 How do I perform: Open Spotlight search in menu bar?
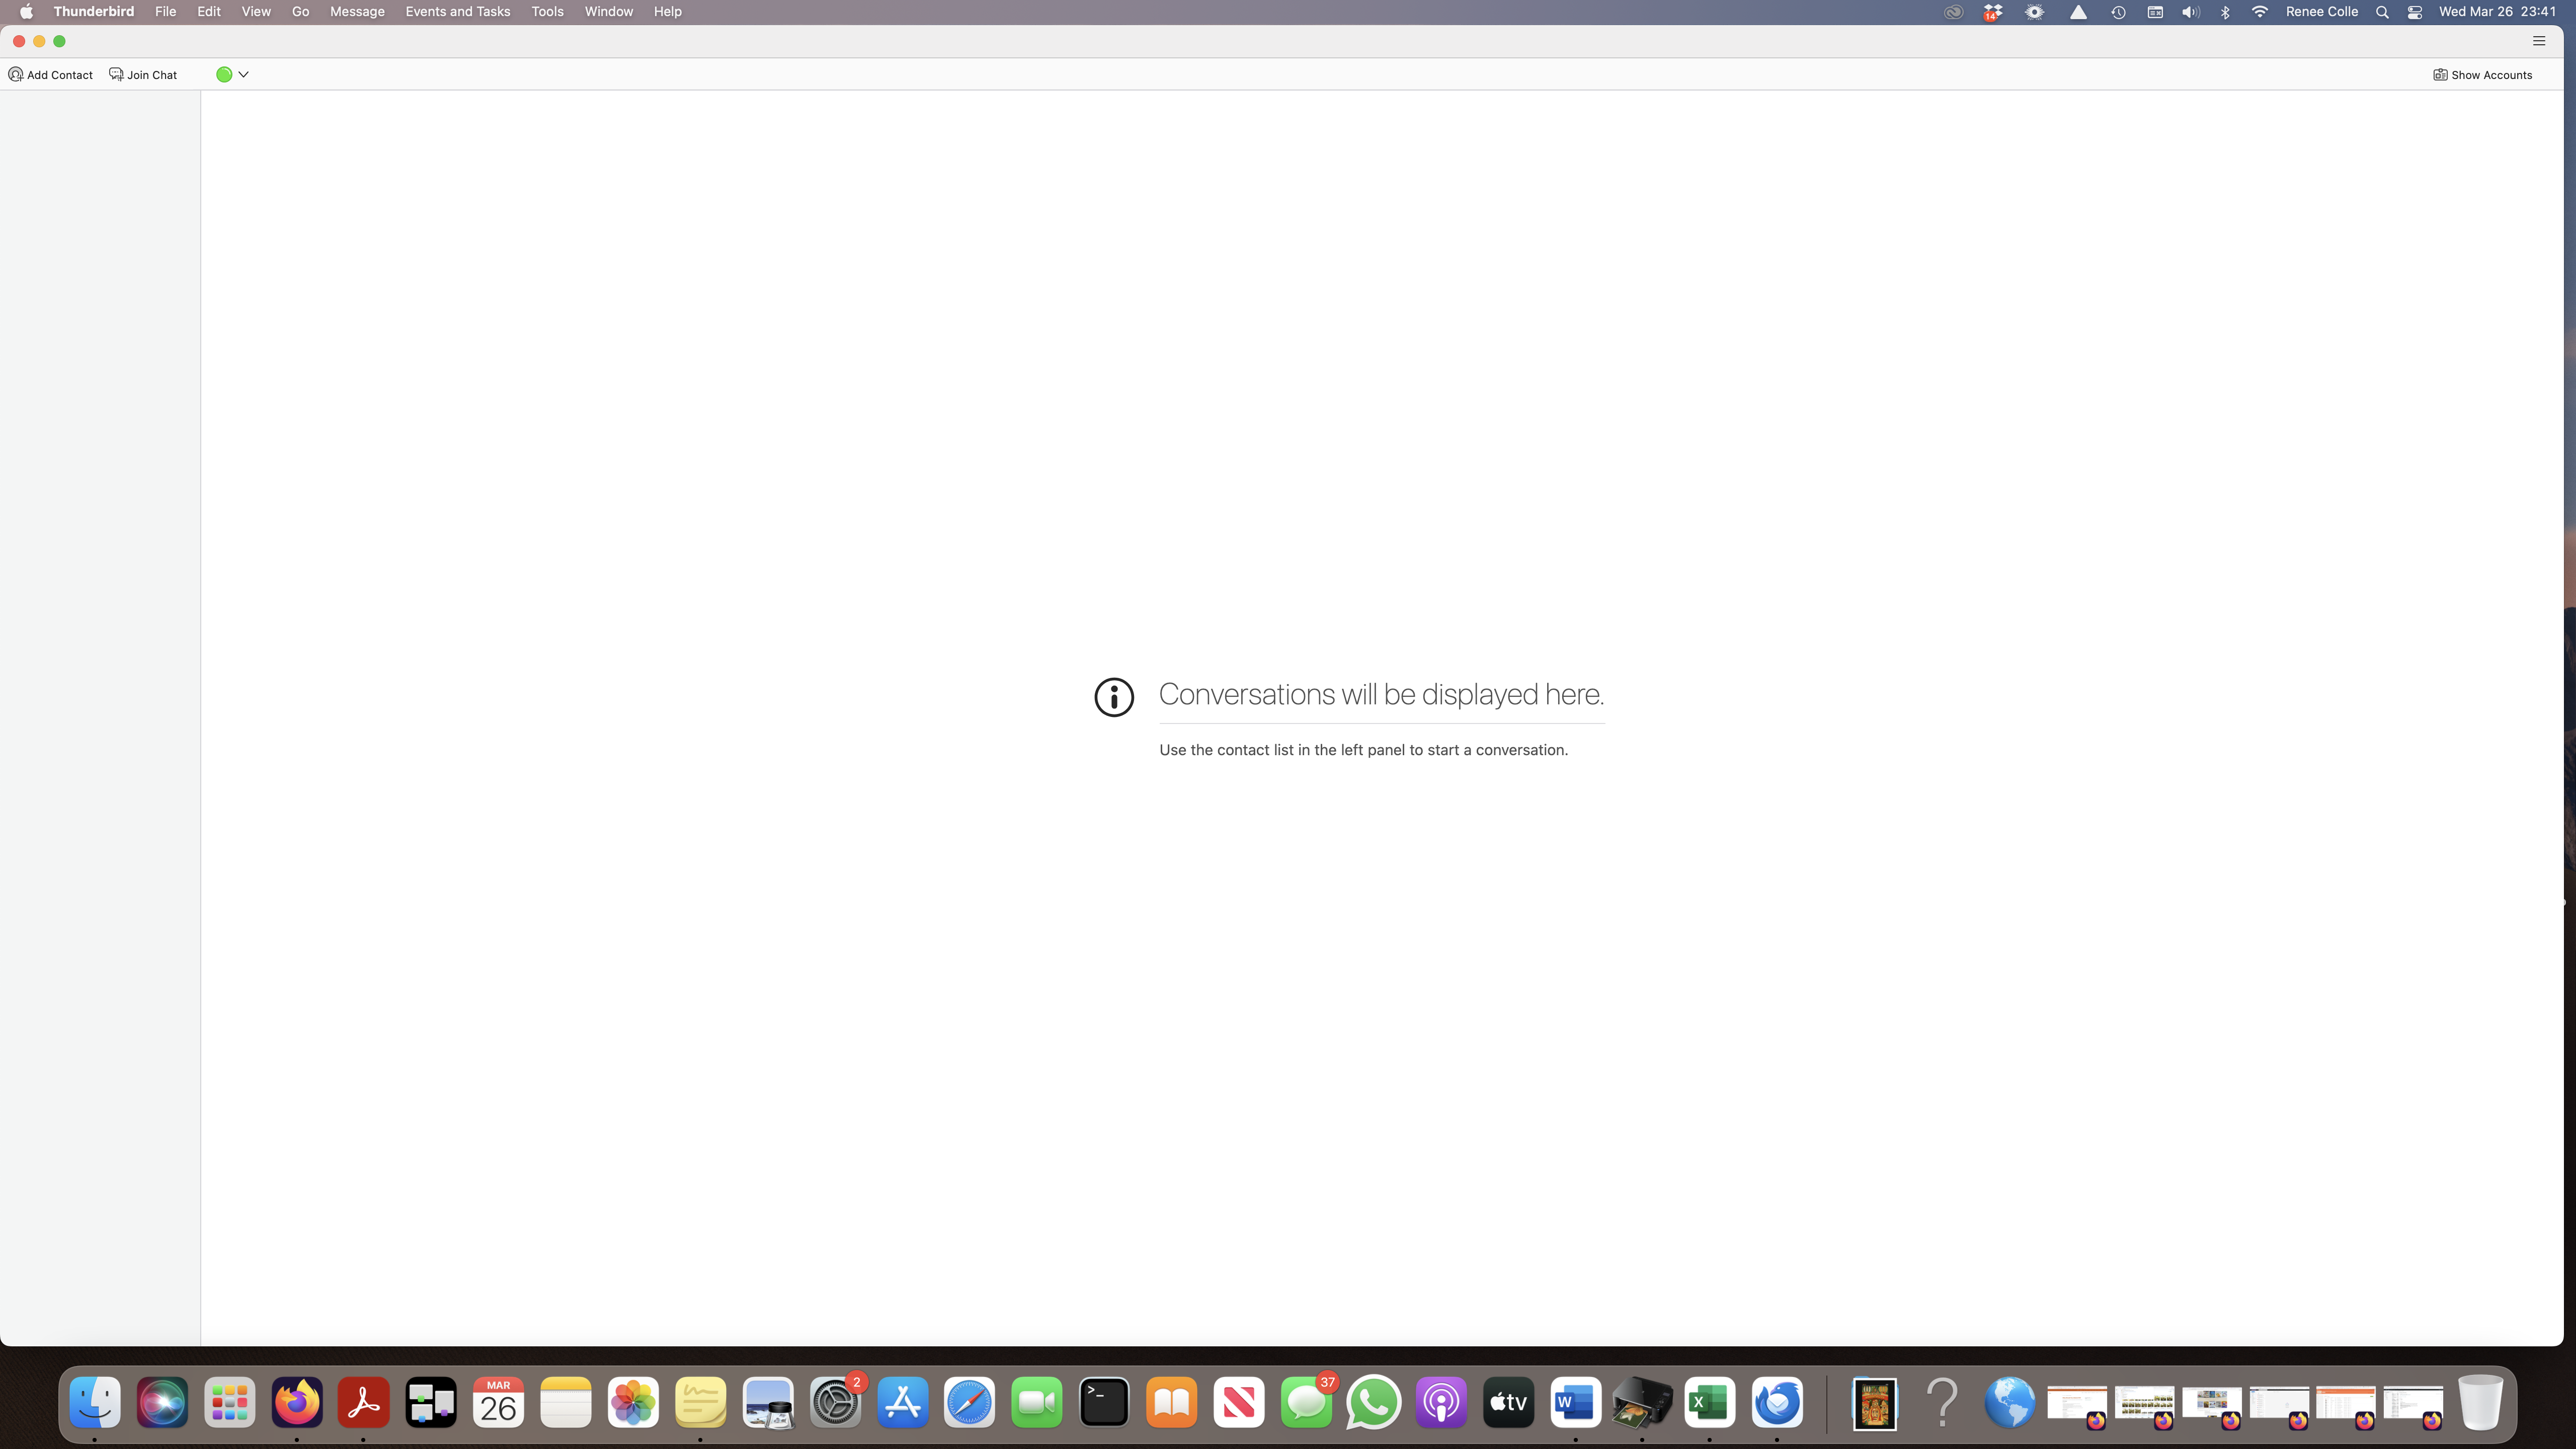coord(2382,12)
